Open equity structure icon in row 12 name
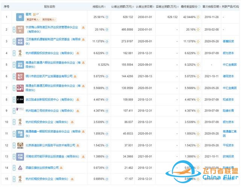The image size is (241, 187). pos(78,146)
